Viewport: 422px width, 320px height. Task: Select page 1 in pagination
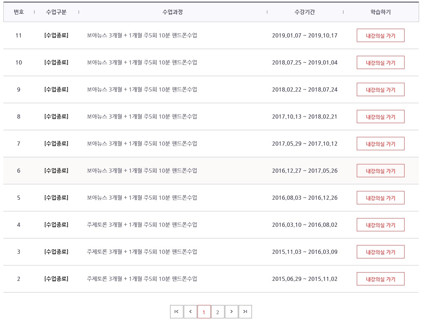pos(204,312)
